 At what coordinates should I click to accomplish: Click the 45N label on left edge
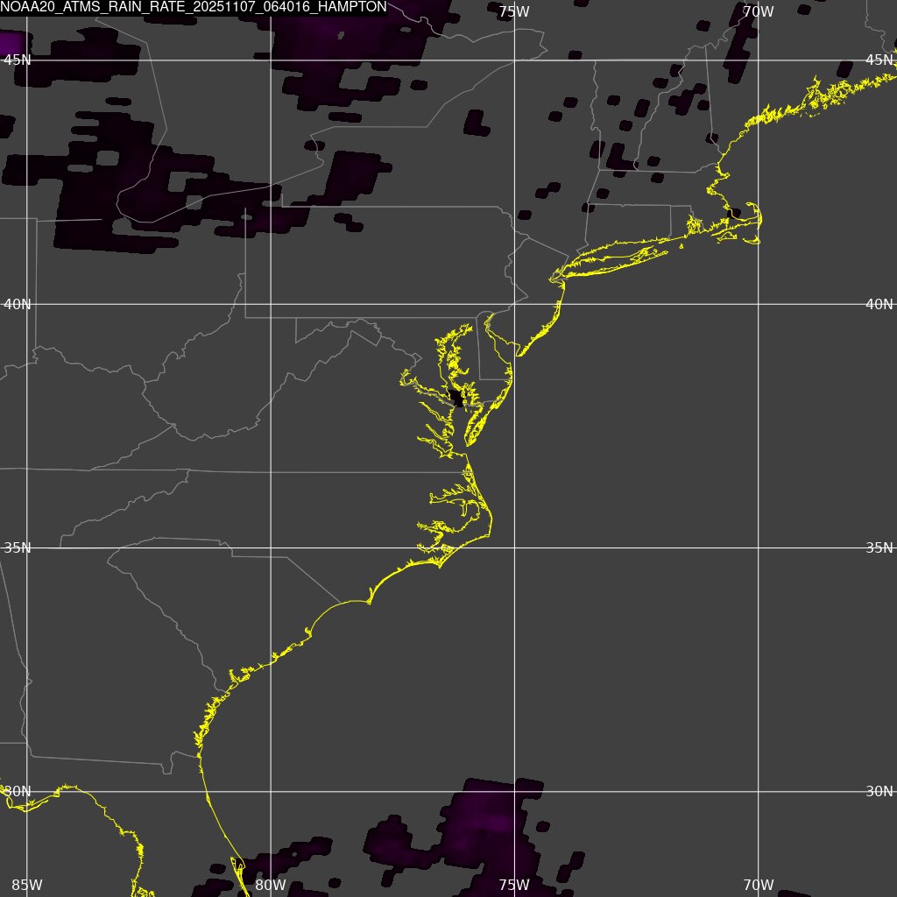[18, 60]
